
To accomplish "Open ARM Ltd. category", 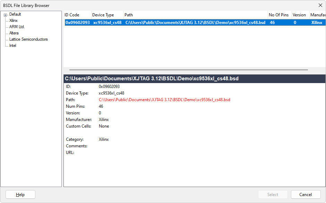I will (17, 27).
